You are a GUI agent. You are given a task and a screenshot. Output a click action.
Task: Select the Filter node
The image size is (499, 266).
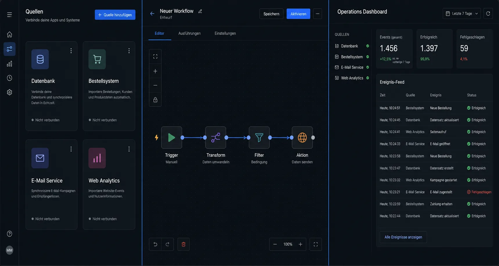(x=259, y=138)
